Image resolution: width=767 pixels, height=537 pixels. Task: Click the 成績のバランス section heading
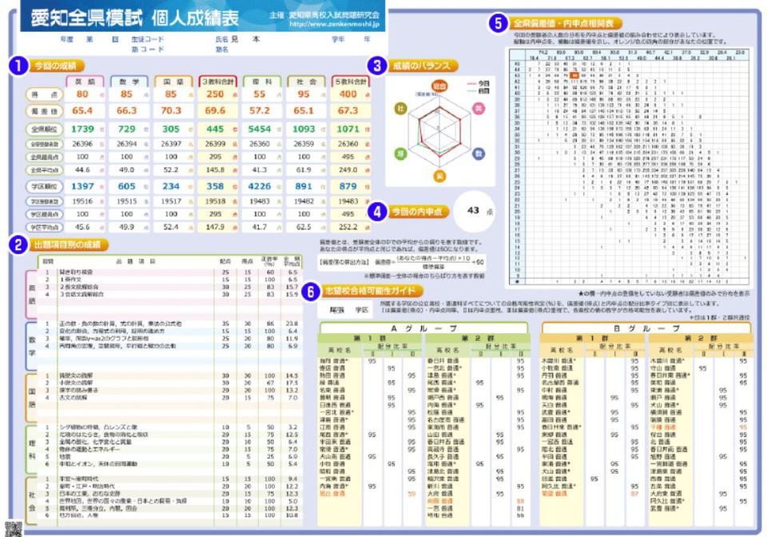point(422,66)
